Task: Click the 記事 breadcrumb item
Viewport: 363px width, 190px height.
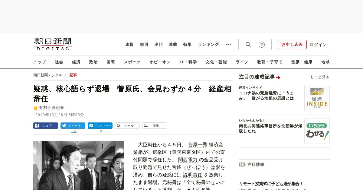Action: pyautogui.click(x=73, y=75)
